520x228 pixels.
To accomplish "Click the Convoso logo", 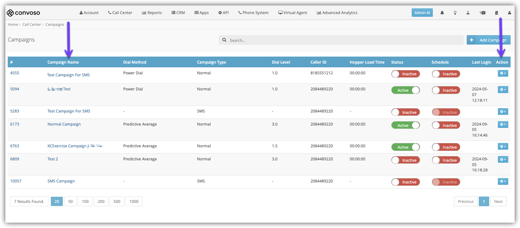I will point(23,13).
